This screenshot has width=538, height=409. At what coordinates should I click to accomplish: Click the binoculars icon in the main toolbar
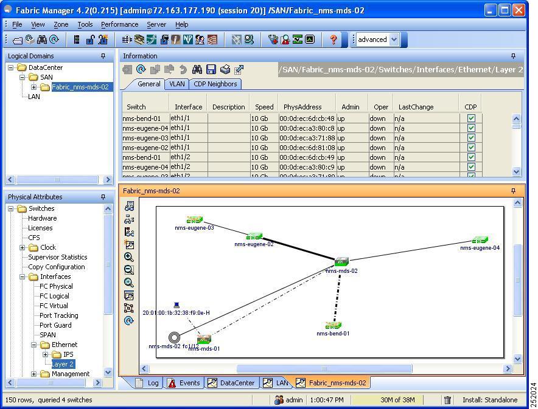[x=42, y=40]
